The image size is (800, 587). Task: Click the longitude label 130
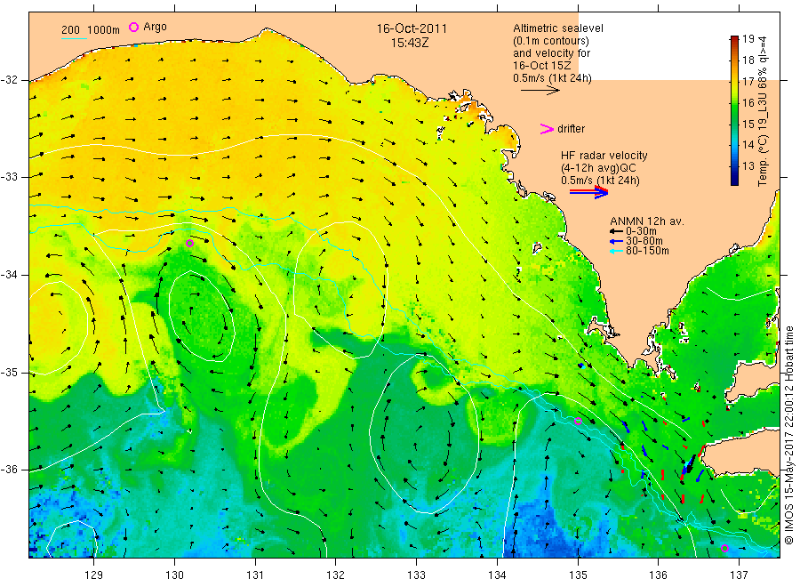tap(174, 575)
